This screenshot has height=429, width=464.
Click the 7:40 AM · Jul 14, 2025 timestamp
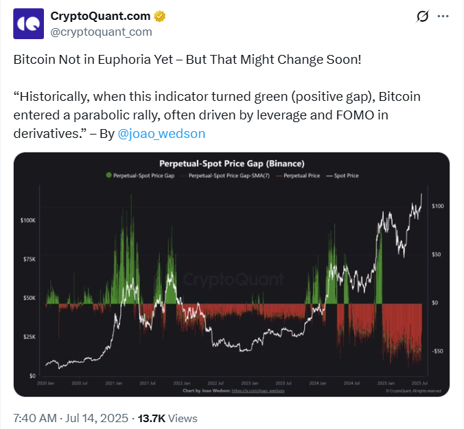pos(71,418)
